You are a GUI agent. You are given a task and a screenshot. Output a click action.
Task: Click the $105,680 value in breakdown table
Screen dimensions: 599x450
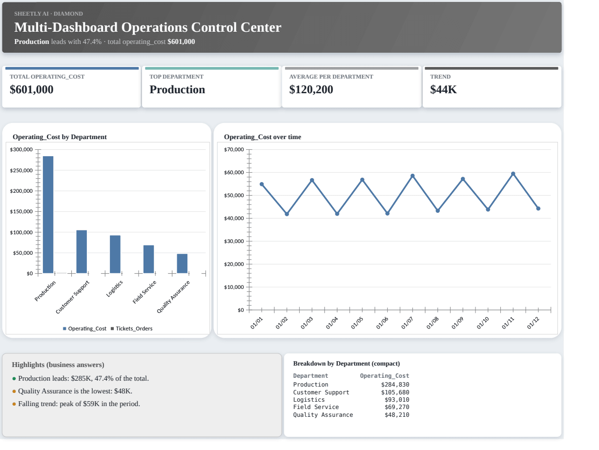(x=395, y=392)
